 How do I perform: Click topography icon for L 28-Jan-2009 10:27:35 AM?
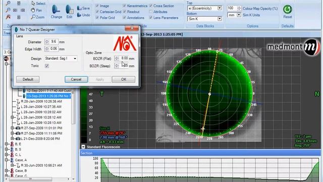tap(18, 107)
